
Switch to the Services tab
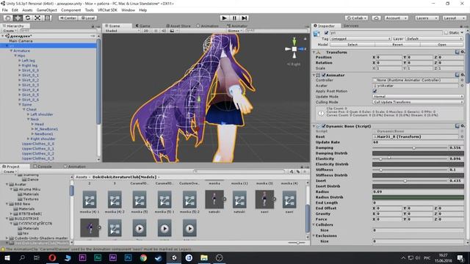(351, 26)
